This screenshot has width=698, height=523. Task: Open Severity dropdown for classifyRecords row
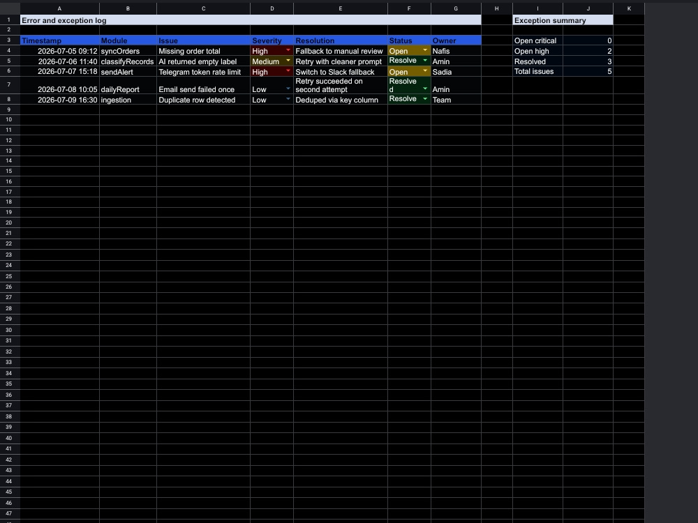288,61
